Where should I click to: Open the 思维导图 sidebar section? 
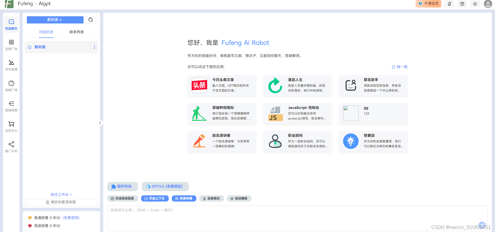(x=11, y=107)
